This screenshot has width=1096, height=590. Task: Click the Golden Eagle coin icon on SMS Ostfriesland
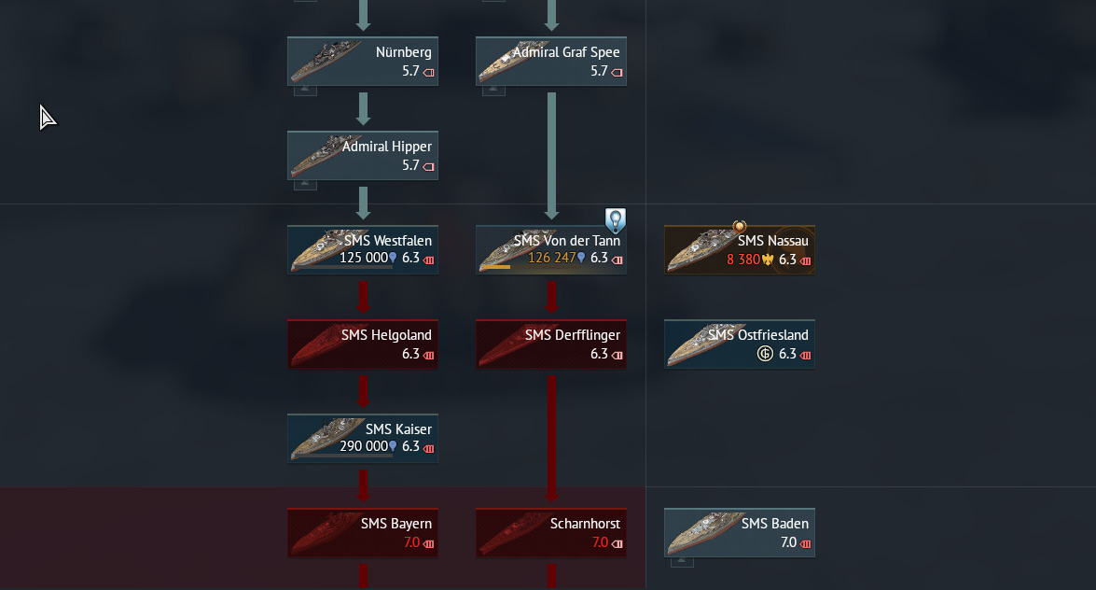766,354
